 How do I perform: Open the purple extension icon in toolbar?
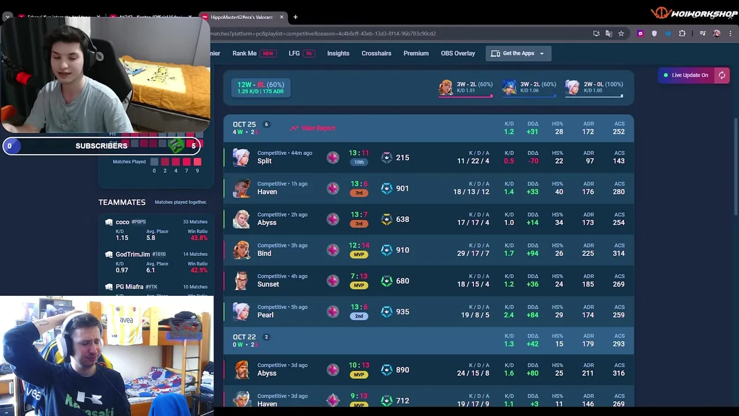pos(640,34)
